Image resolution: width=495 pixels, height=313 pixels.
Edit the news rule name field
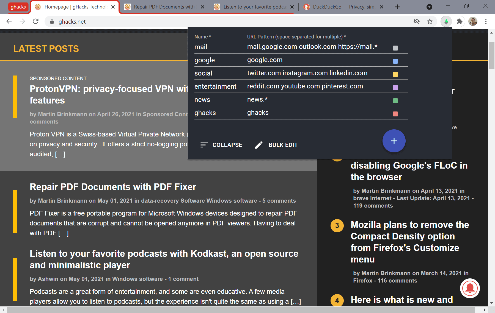click(219, 100)
